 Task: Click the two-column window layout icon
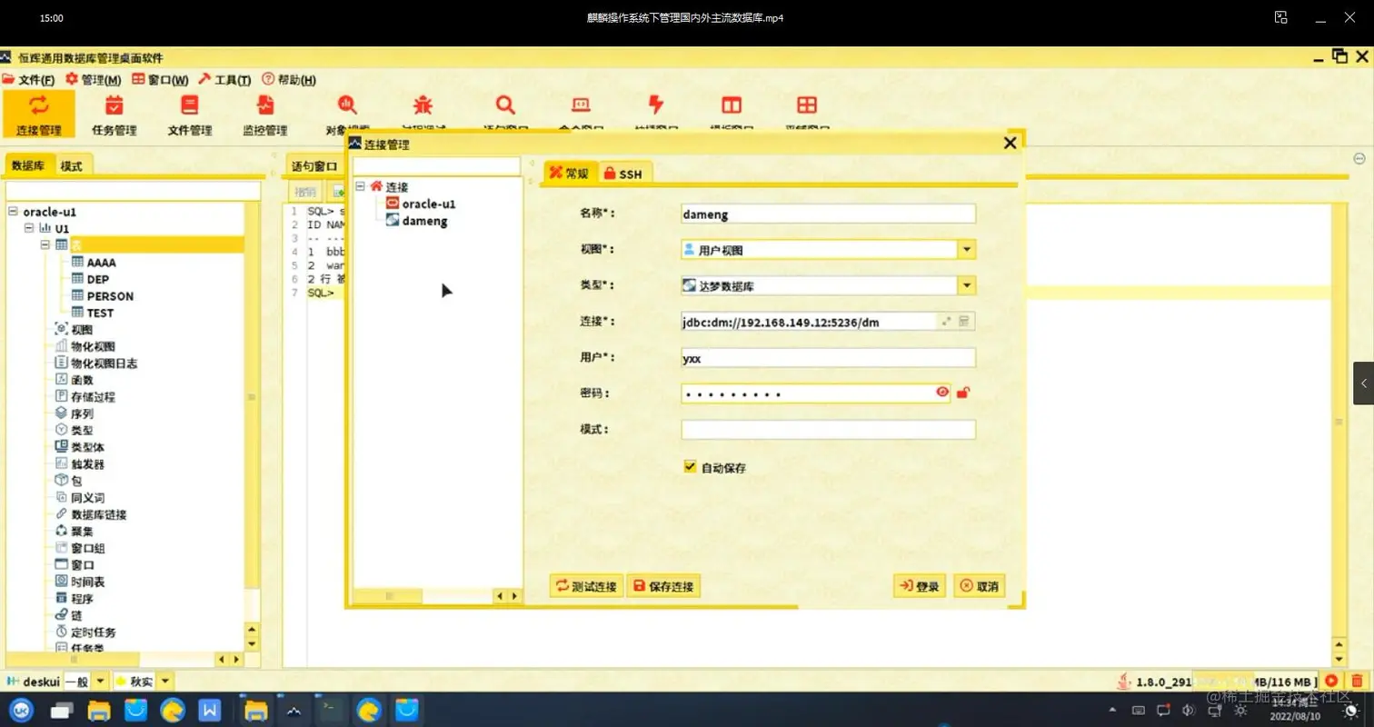point(732,105)
